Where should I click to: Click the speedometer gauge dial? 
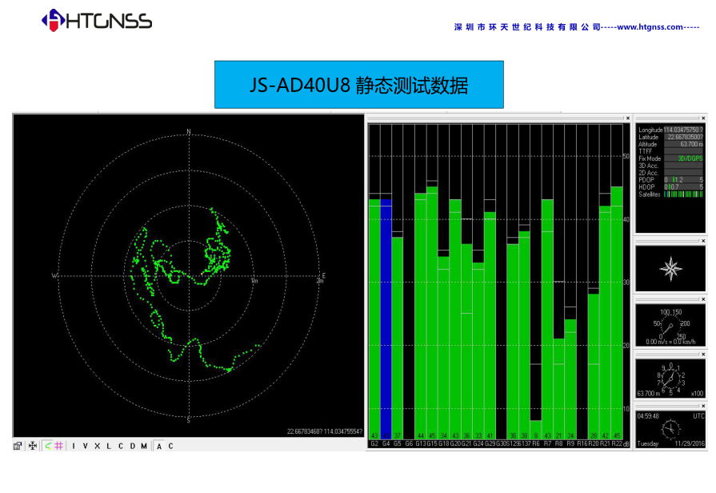[x=670, y=323]
